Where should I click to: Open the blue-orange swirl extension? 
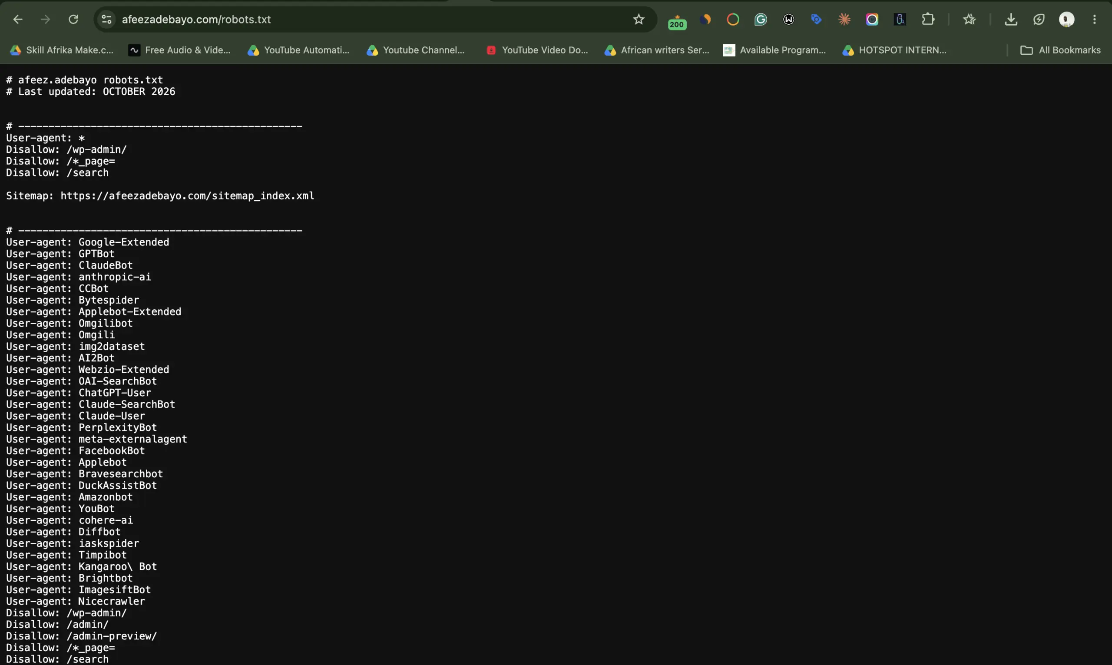(705, 19)
